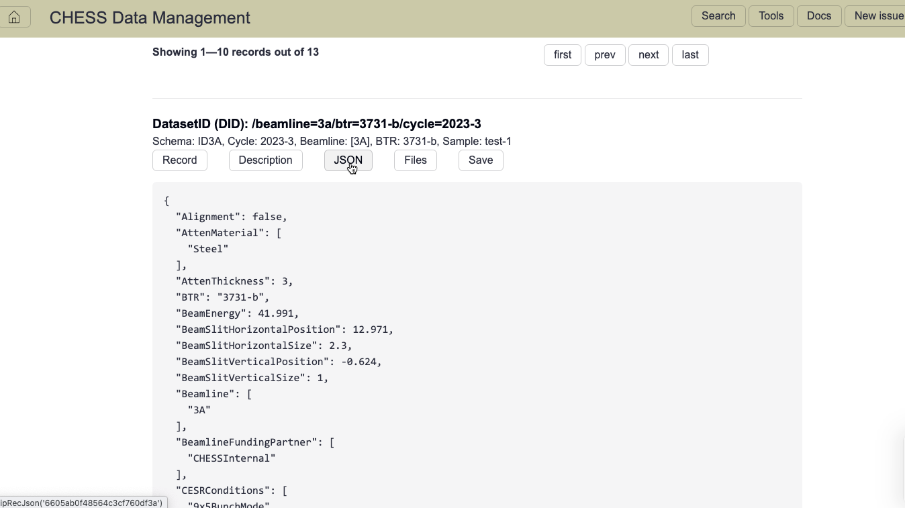The width and height of the screenshot is (905, 508).
Task: Open the Search menu button
Action: click(718, 16)
